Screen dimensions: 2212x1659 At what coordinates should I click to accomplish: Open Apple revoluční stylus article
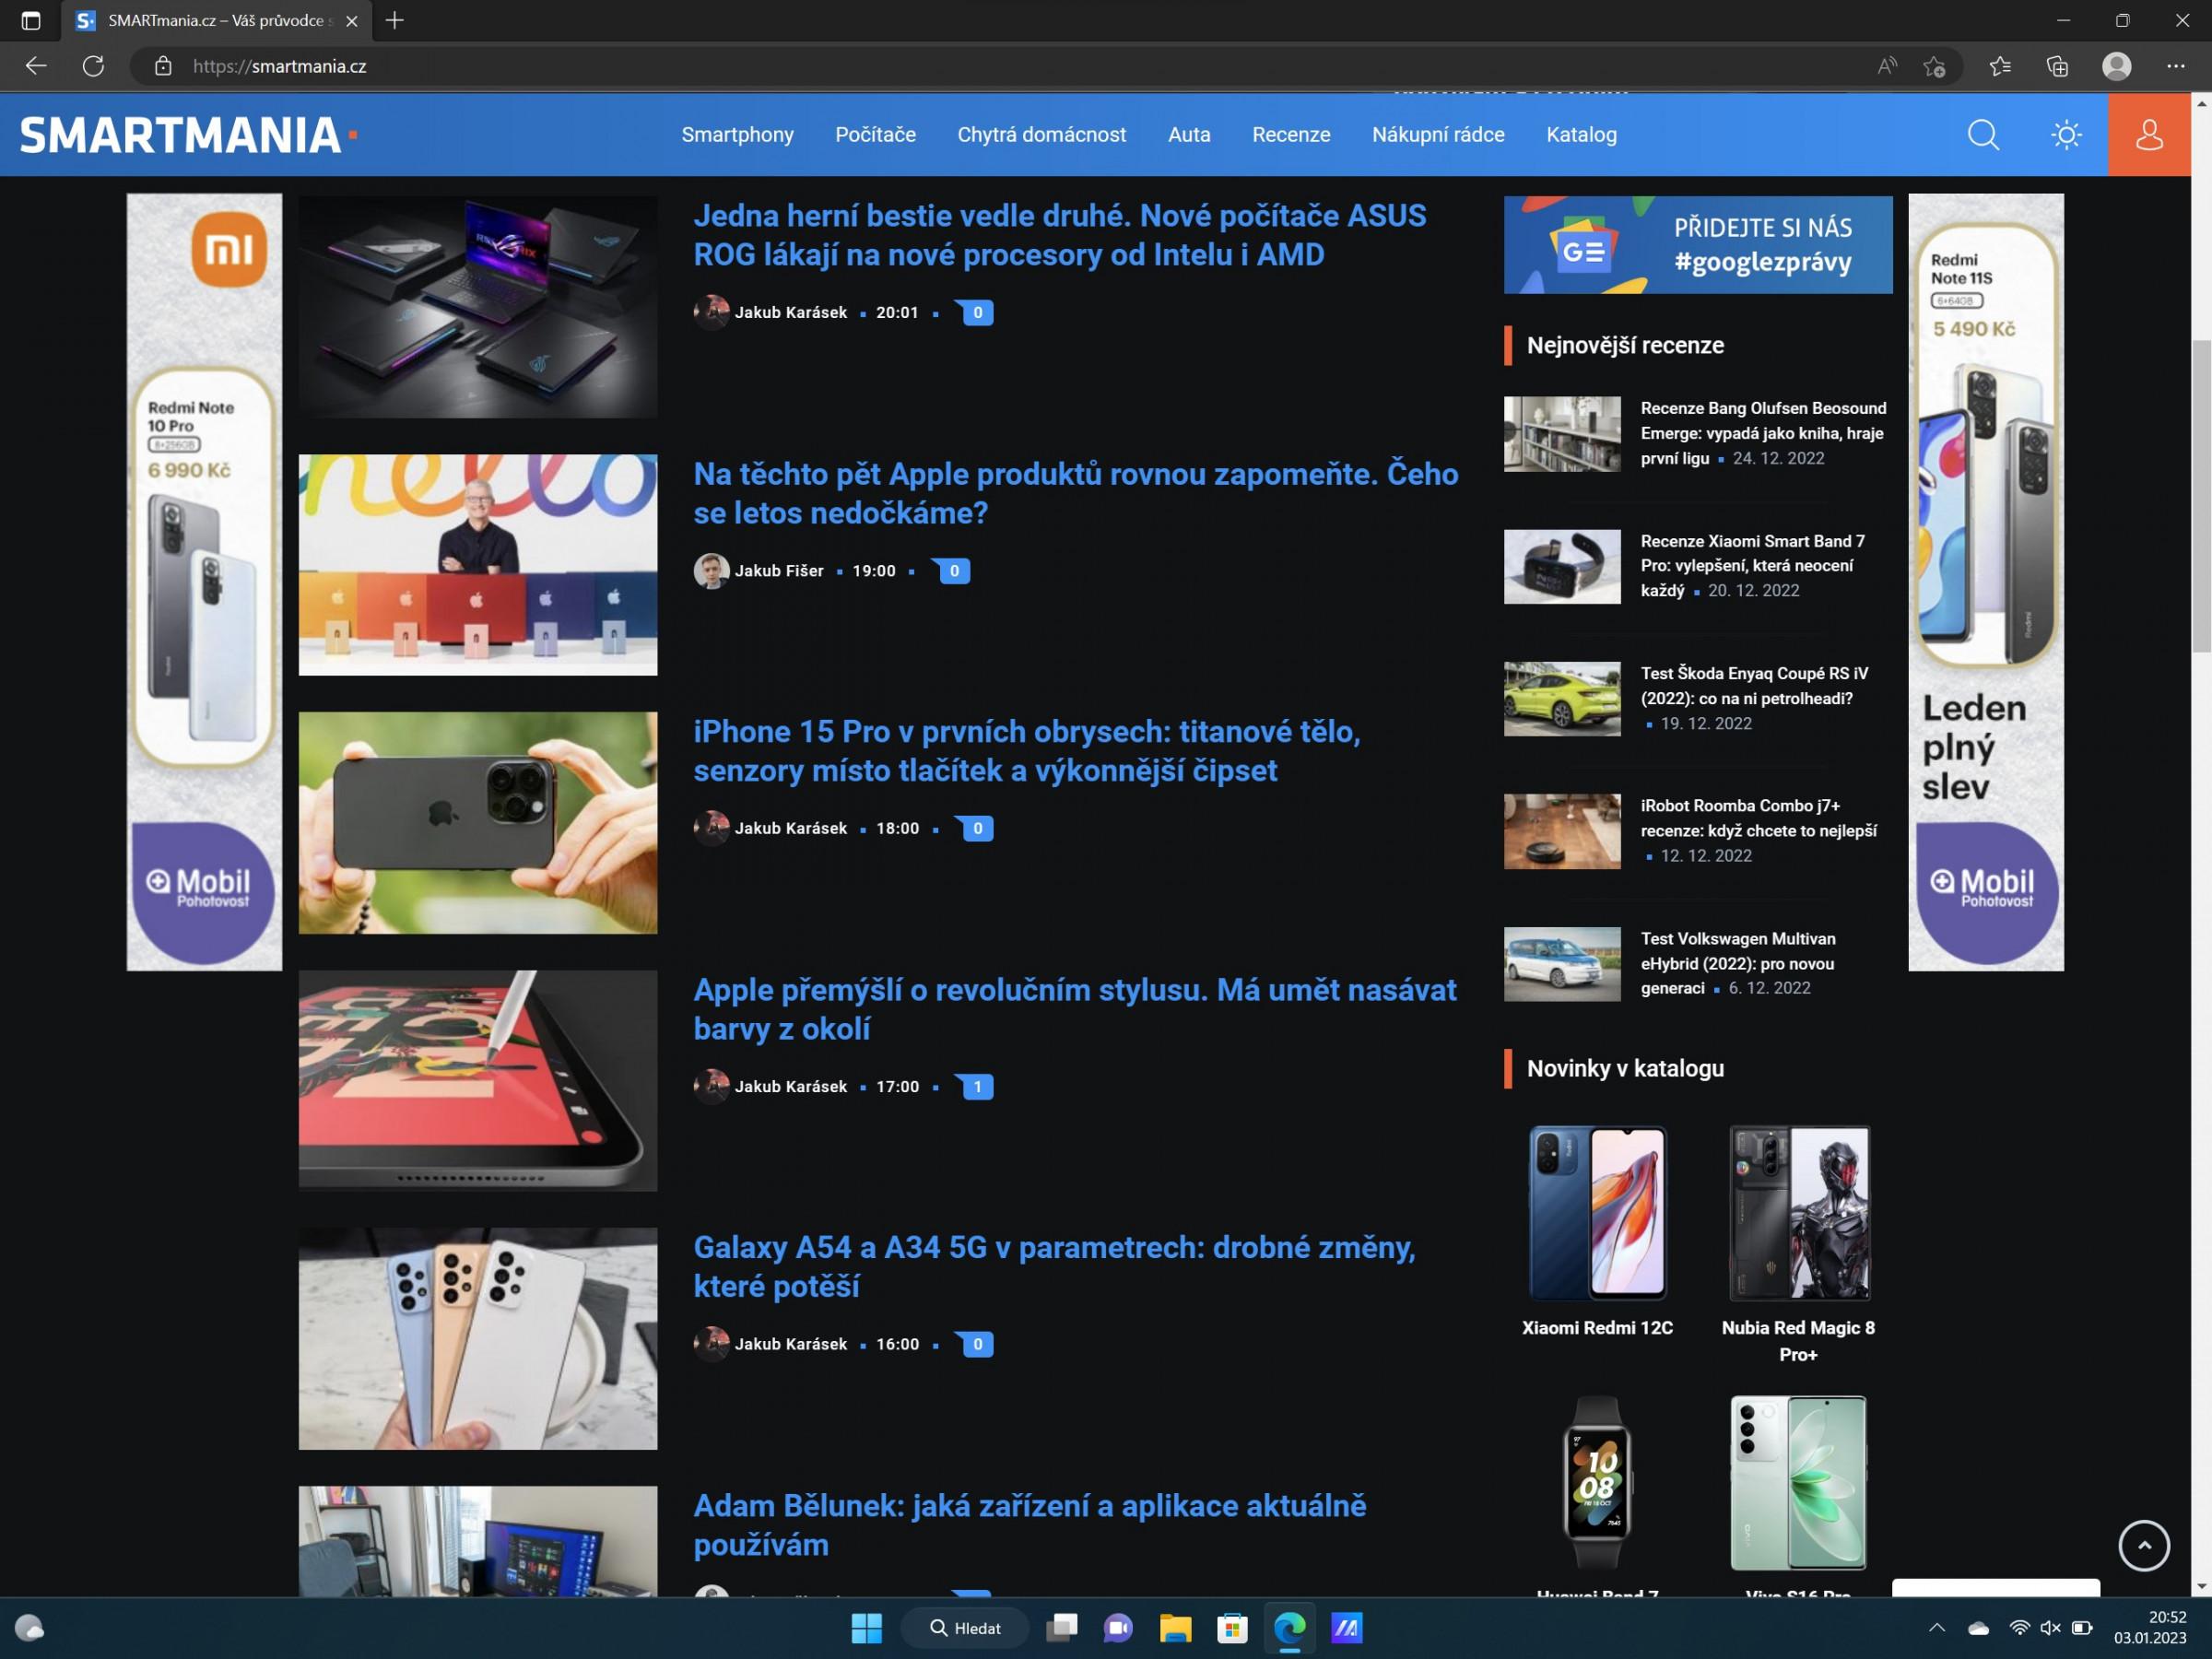pyautogui.click(x=1075, y=1009)
